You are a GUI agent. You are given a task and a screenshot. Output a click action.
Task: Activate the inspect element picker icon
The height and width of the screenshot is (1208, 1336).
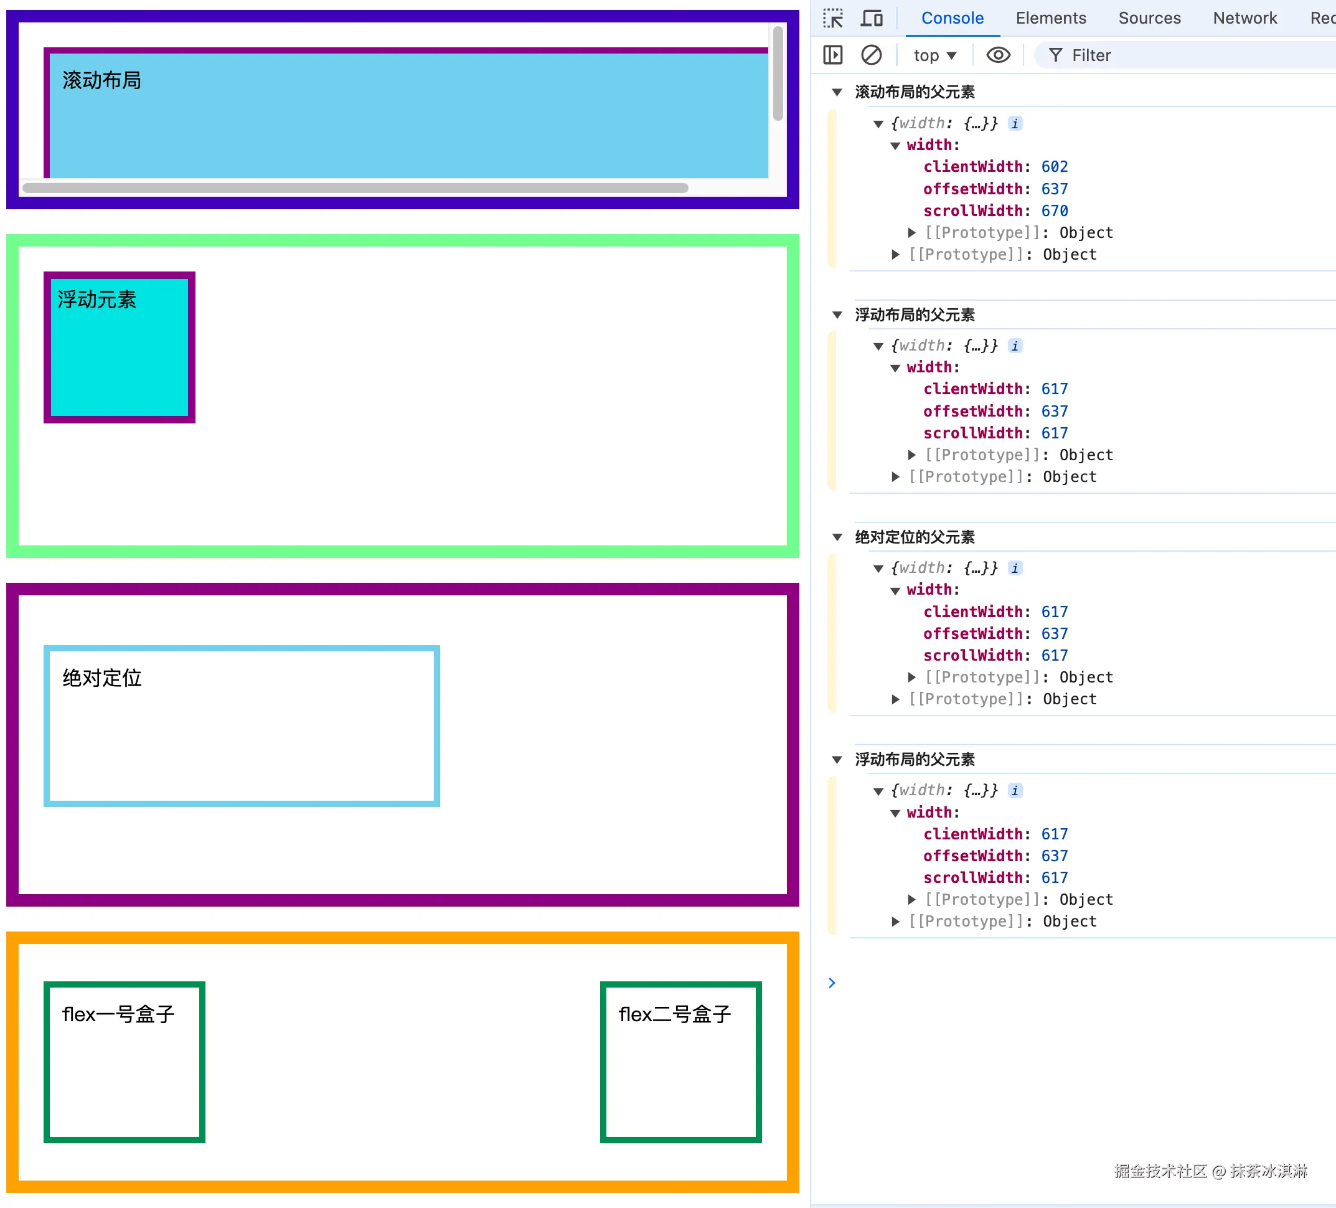(833, 18)
